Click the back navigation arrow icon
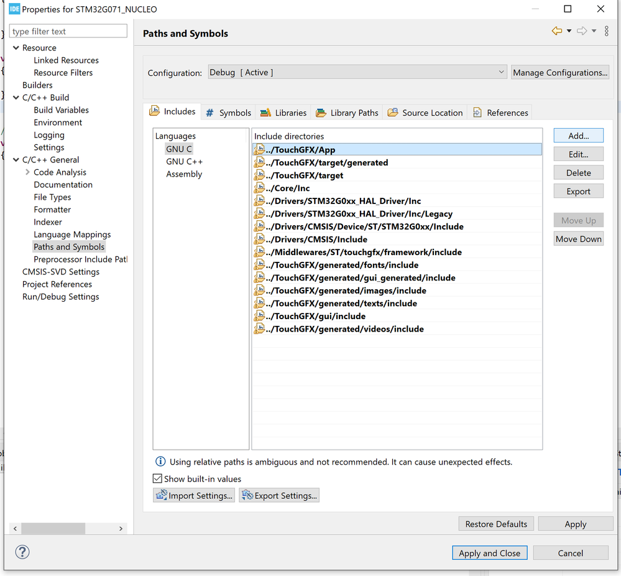Image resolution: width=621 pixels, height=576 pixels. coord(557,31)
